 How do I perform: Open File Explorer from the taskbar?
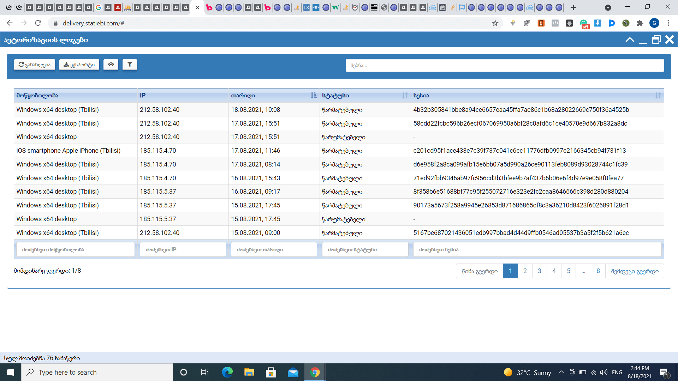click(249, 372)
